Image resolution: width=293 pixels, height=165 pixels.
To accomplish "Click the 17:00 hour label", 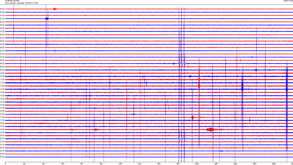I will pos(2,117).
